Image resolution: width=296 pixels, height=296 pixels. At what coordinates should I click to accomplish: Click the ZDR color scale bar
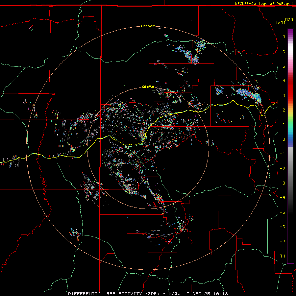[x=290, y=146]
